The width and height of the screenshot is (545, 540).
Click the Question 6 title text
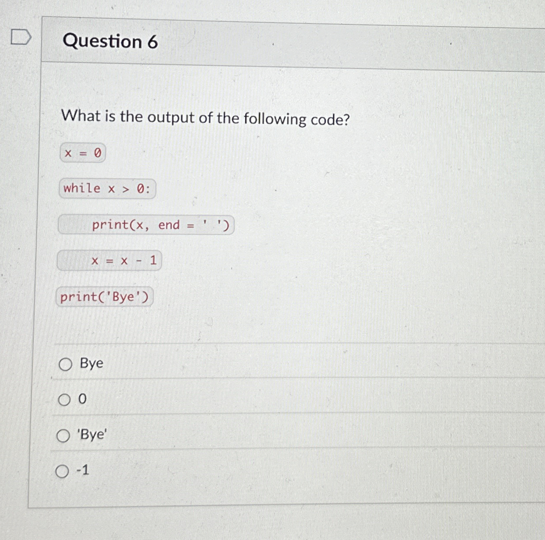pos(111,42)
